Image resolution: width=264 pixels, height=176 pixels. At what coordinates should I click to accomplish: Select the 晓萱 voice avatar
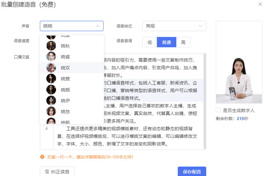51,79
